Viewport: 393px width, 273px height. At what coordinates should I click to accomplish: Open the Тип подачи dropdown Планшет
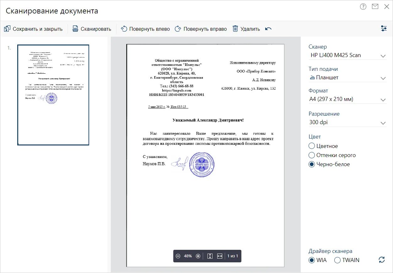click(347, 78)
